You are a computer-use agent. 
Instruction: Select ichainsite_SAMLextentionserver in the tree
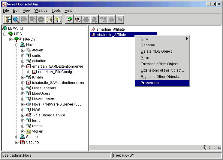point(58,83)
